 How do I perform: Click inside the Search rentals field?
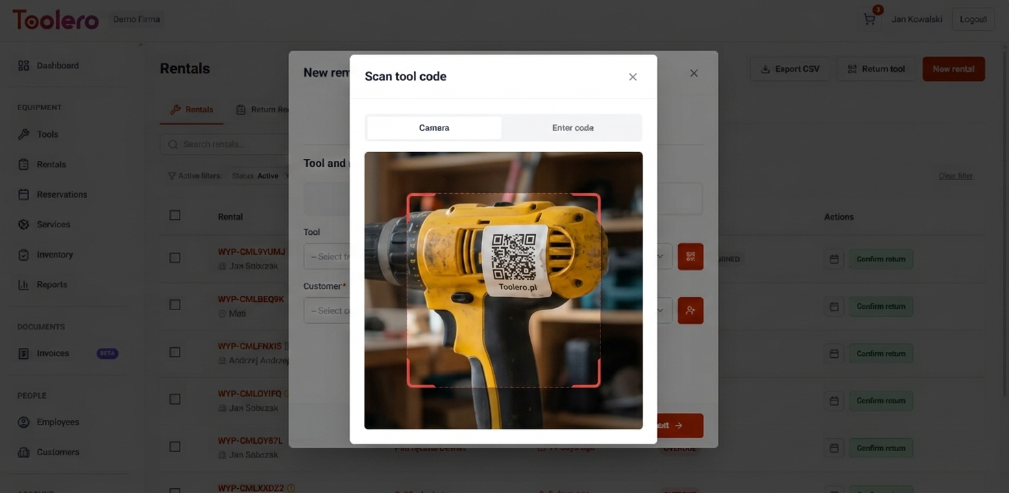(x=226, y=144)
